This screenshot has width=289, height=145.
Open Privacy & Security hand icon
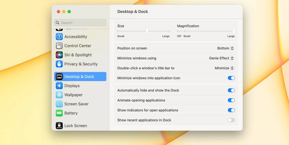[x=59, y=64]
